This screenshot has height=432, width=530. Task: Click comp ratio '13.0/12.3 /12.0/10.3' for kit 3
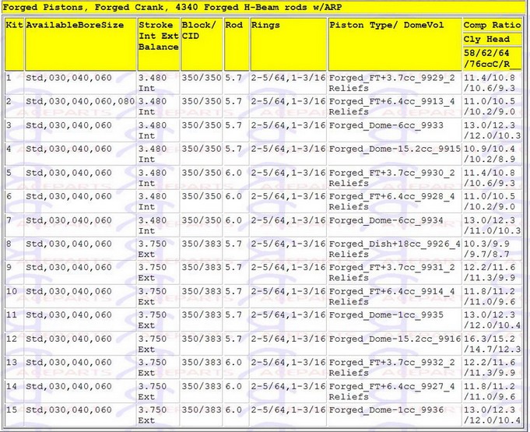(x=492, y=130)
